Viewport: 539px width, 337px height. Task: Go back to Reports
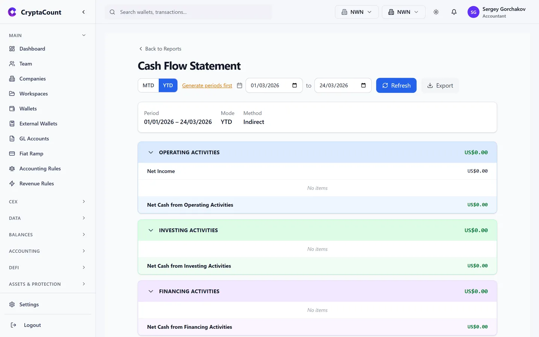(160, 49)
